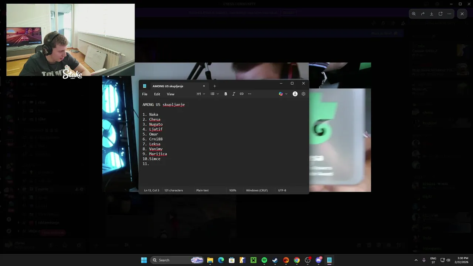Click the line '9. Marijica'
Viewport: 473px width, 266px height.
(x=155, y=154)
